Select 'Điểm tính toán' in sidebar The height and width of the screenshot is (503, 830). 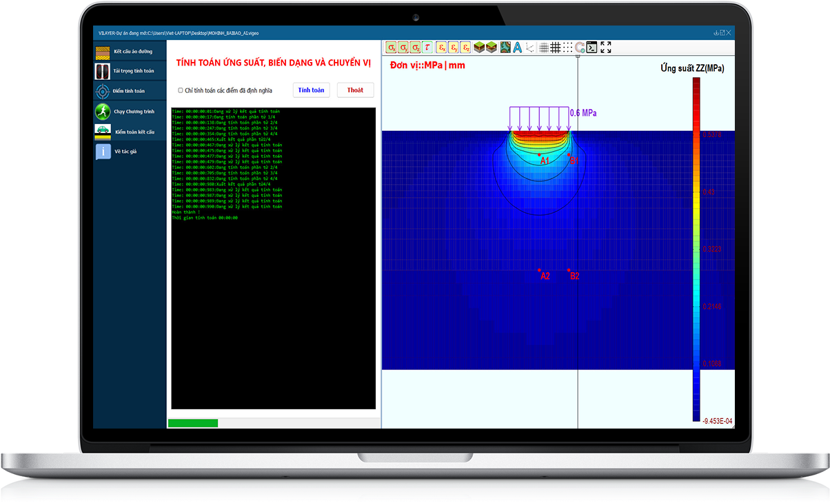pos(130,91)
